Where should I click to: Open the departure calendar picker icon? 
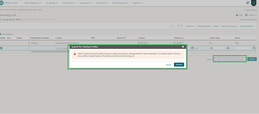click(192, 48)
